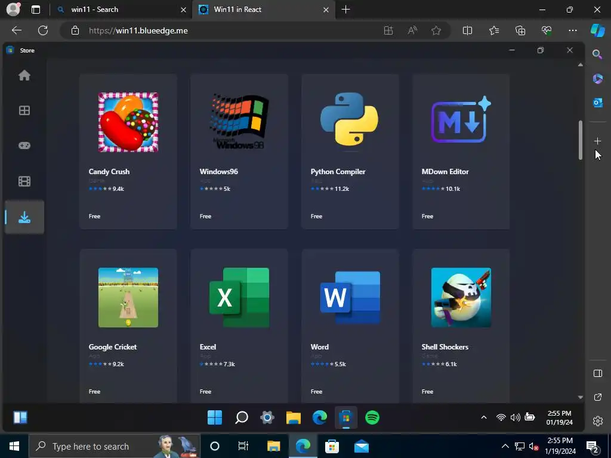Click the Windows96 title text

tap(218, 172)
